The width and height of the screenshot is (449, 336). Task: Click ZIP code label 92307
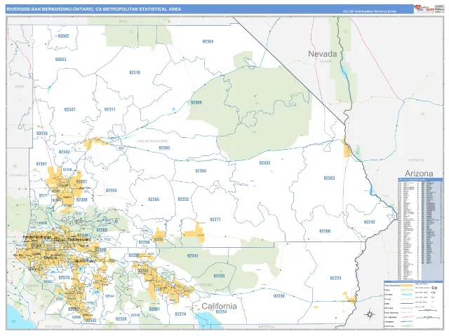81,181
